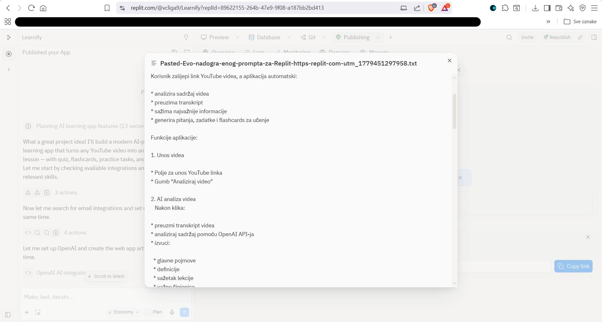This screenshot has width=602, height=322.
Task: Open the browser home page
Action: [43, 8]
